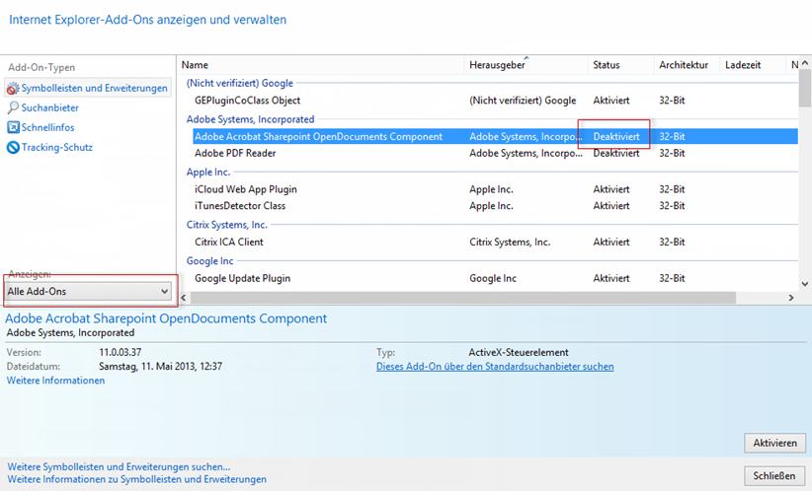Open the Weitere Informationen link
The width and height of the screenshot is (812, 491).
55,381
